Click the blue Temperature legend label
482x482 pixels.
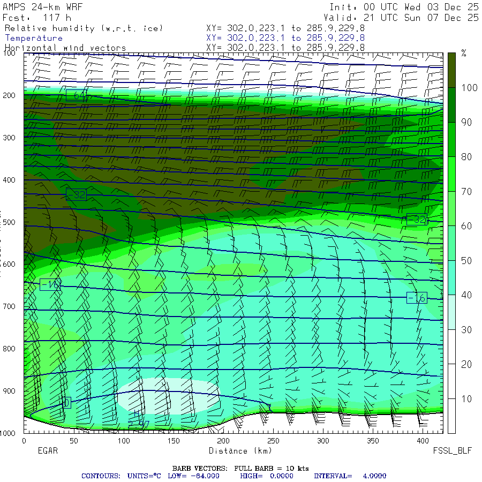(x=34, y=38)
